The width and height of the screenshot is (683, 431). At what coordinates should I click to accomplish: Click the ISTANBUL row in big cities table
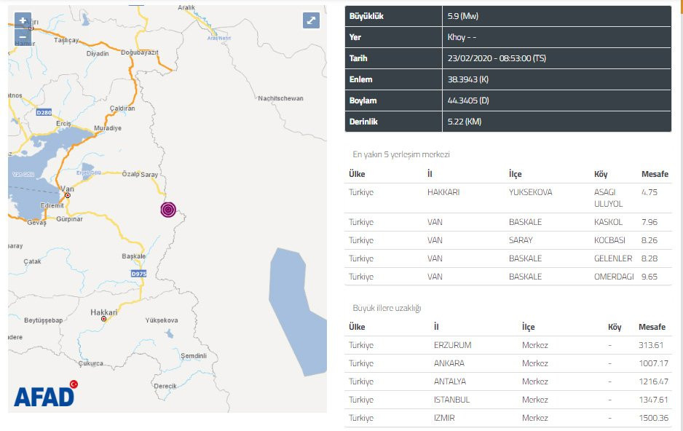pyautogui.click(x=508, y=400)
